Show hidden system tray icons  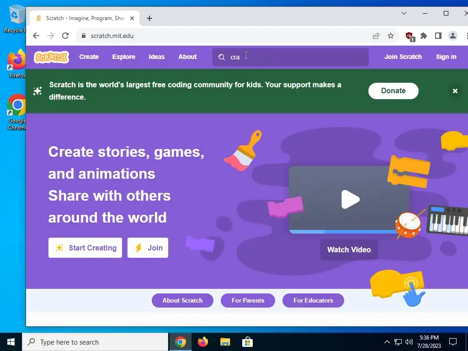click(x=387, y=342)
